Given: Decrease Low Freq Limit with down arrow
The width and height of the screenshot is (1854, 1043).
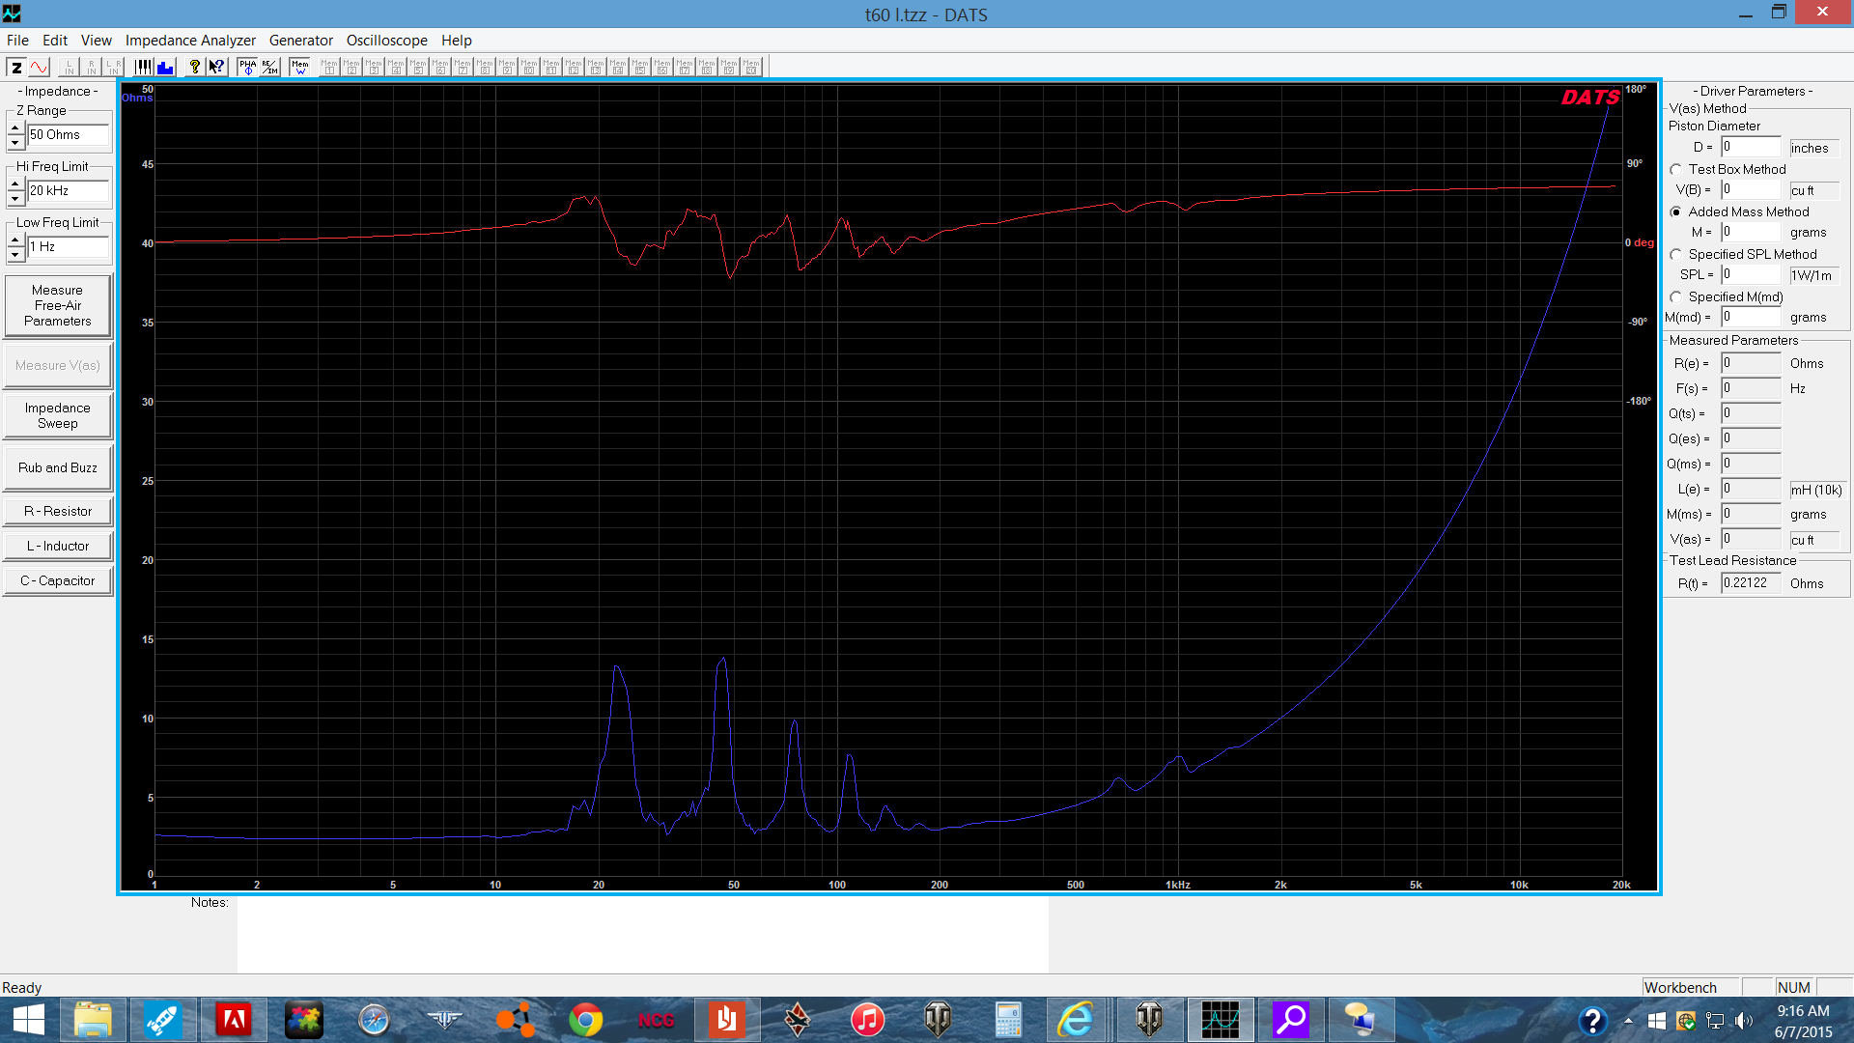Looking at the screenshot, I should [x=15, y=255].
